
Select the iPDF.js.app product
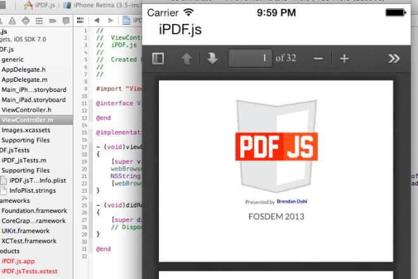pyautogui.click(x=18, y=261)
